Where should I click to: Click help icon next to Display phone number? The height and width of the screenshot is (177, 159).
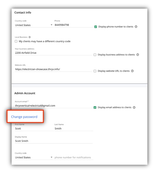click(136, 27)
